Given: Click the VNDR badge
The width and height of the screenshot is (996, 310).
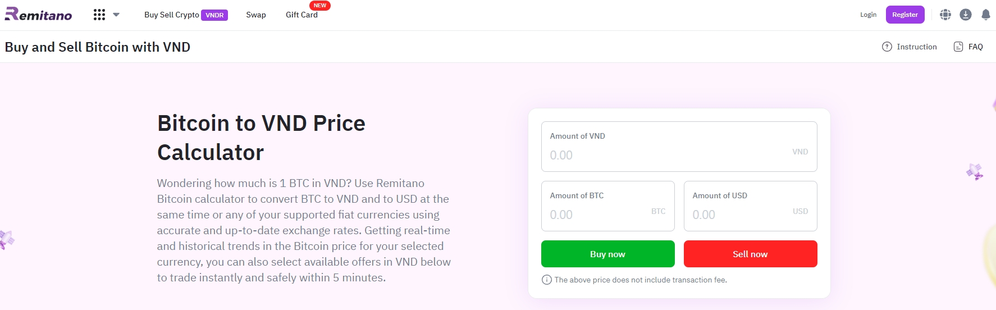Looking at the screenshot, I should 214,15.
